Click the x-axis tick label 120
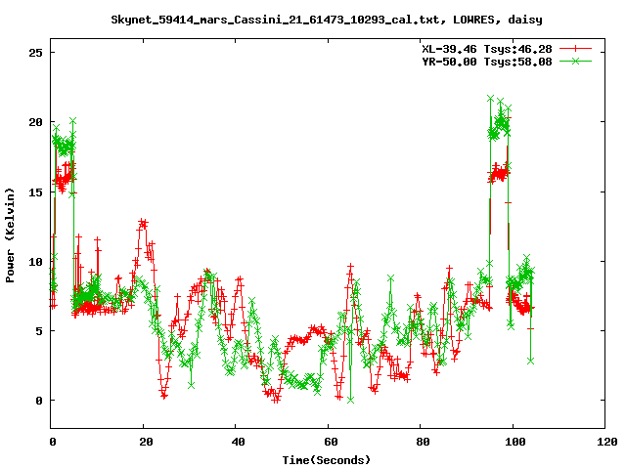 607,442
